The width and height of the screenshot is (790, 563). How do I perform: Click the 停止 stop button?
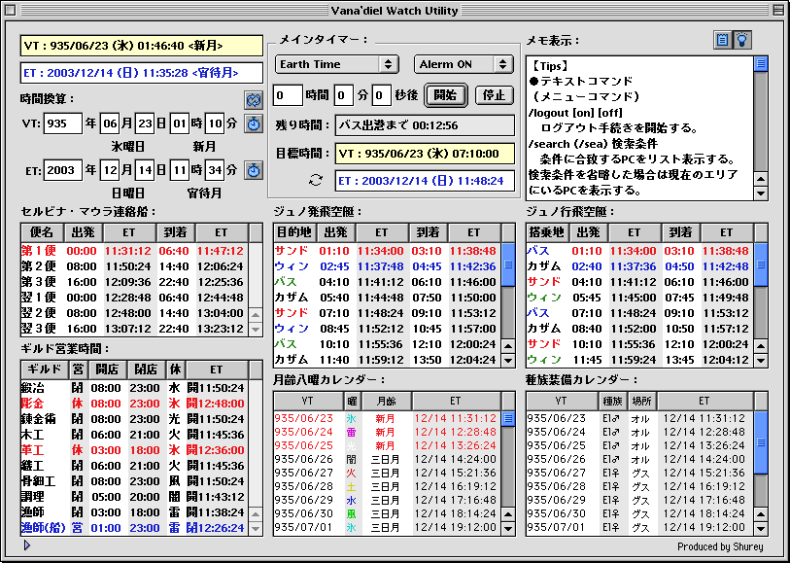click(x=494, y=95)
